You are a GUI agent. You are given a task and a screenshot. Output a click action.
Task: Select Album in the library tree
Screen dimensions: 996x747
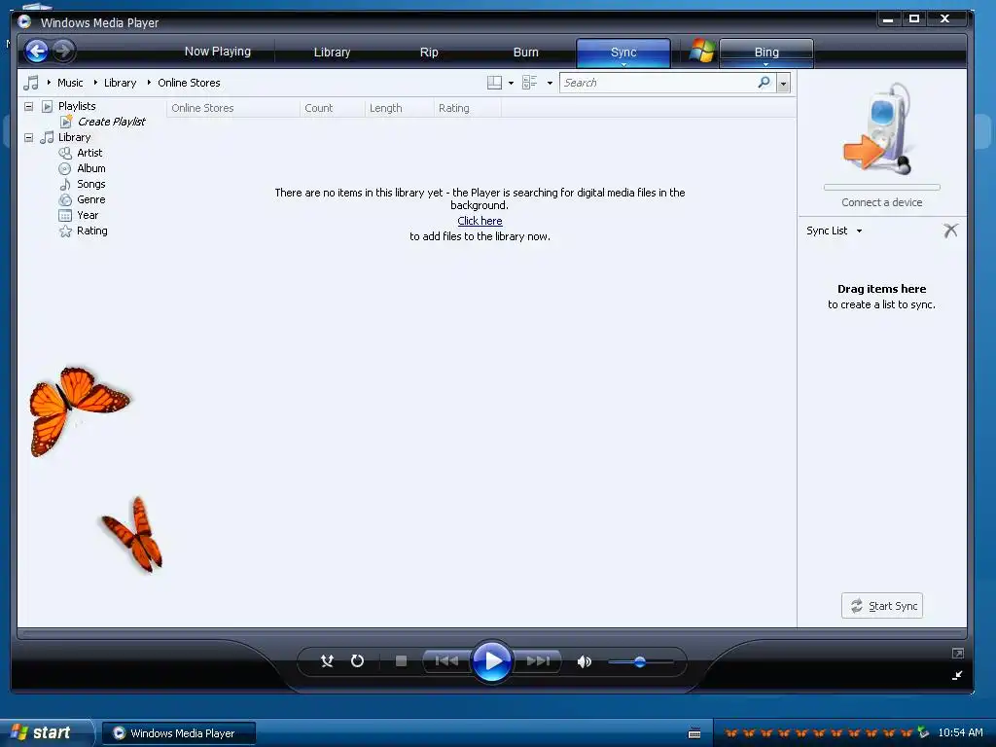[x=90, y=168]
